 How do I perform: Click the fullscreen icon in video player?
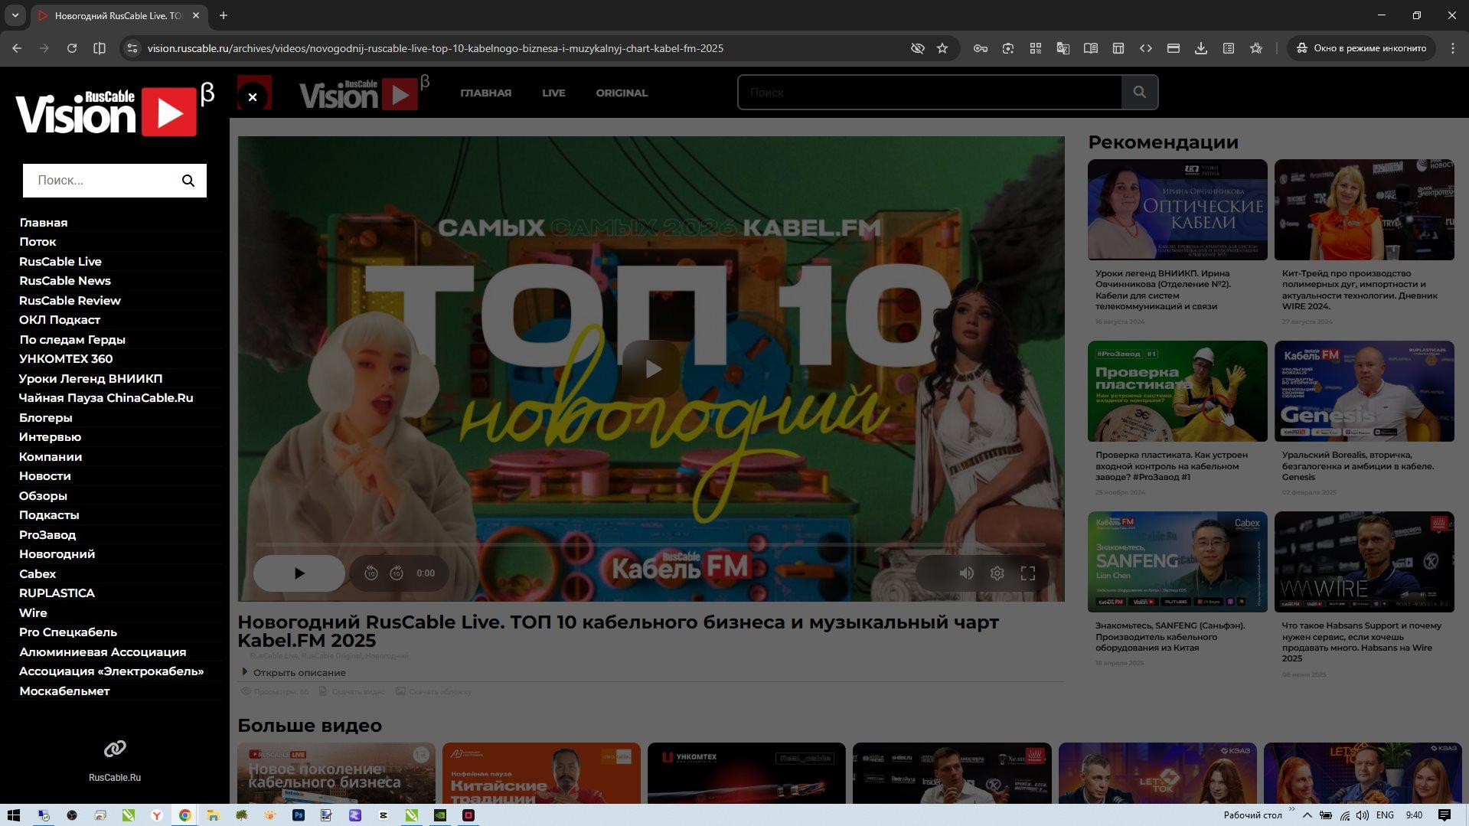[1027, 573]
